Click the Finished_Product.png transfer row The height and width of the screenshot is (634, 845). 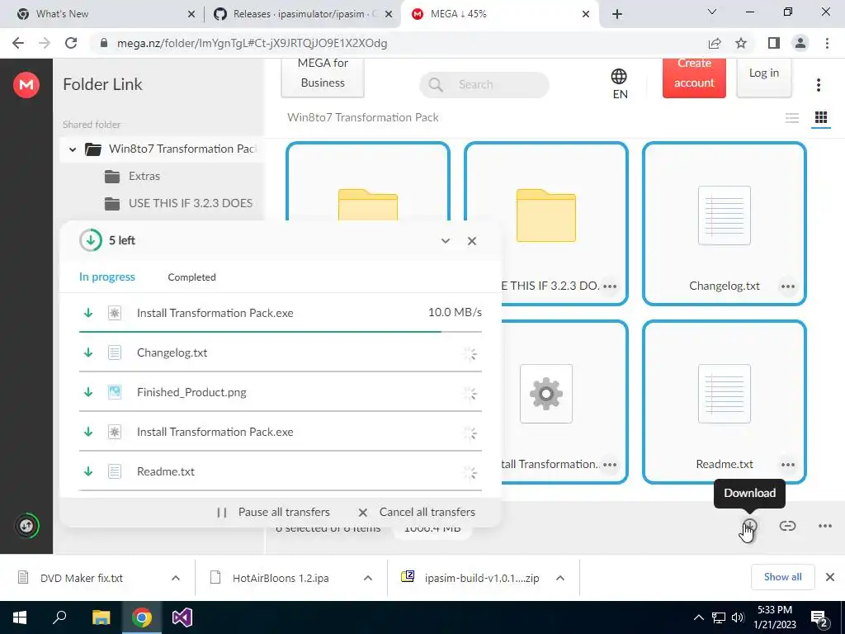coord(281,392)
